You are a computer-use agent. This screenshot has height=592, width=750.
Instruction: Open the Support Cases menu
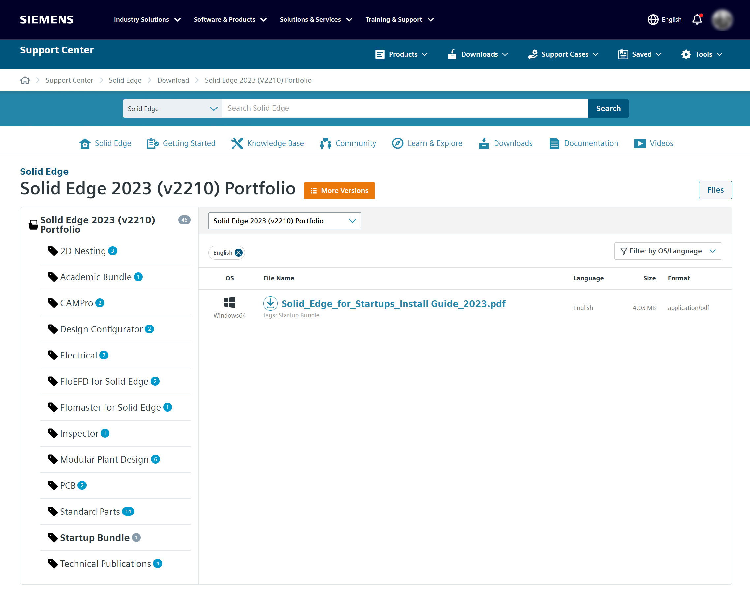pyautogui.click(x=563, y=54)
